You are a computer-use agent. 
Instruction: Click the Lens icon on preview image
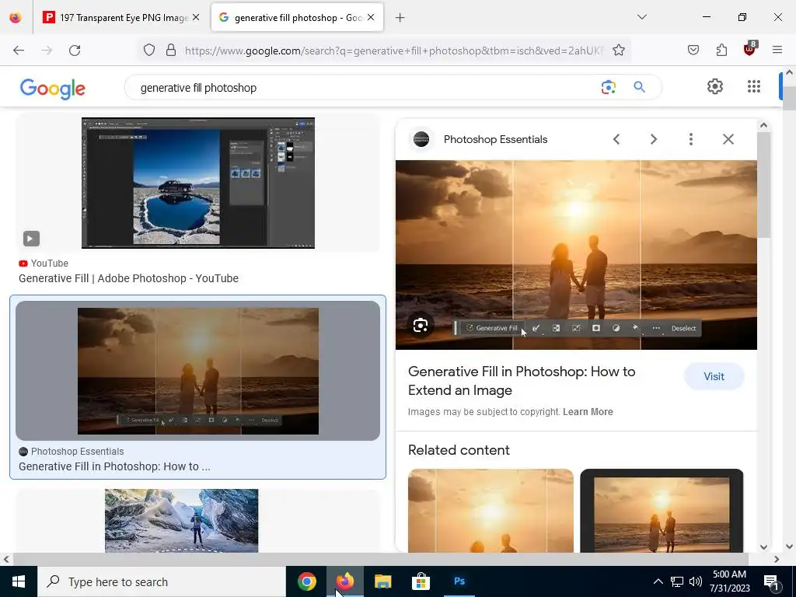[x=421, y=326]
